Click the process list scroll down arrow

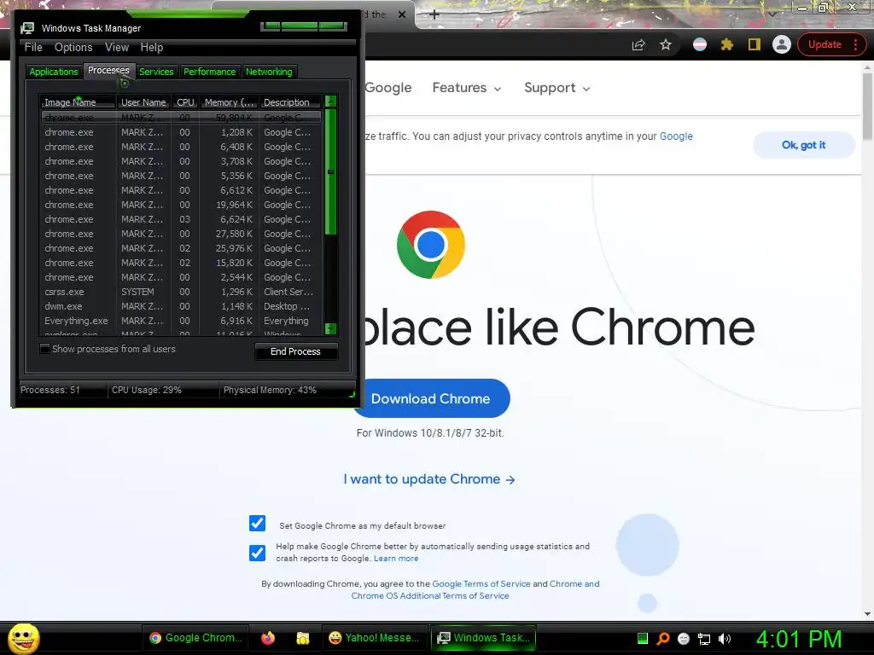click(330, 328)
